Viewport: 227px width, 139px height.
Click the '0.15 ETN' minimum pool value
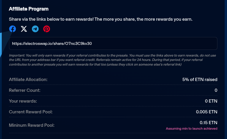point(208,123)
